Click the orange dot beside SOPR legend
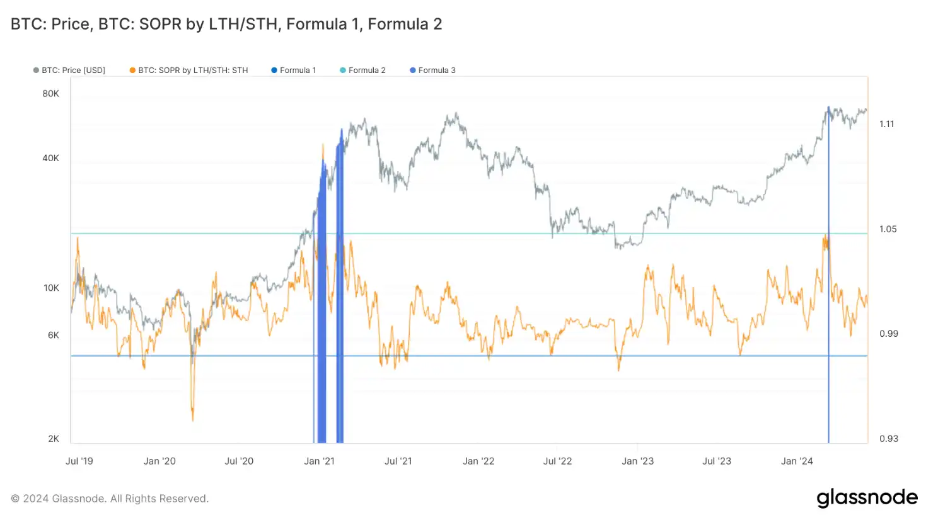The image size is (938, 520). [x=132, y=71]
